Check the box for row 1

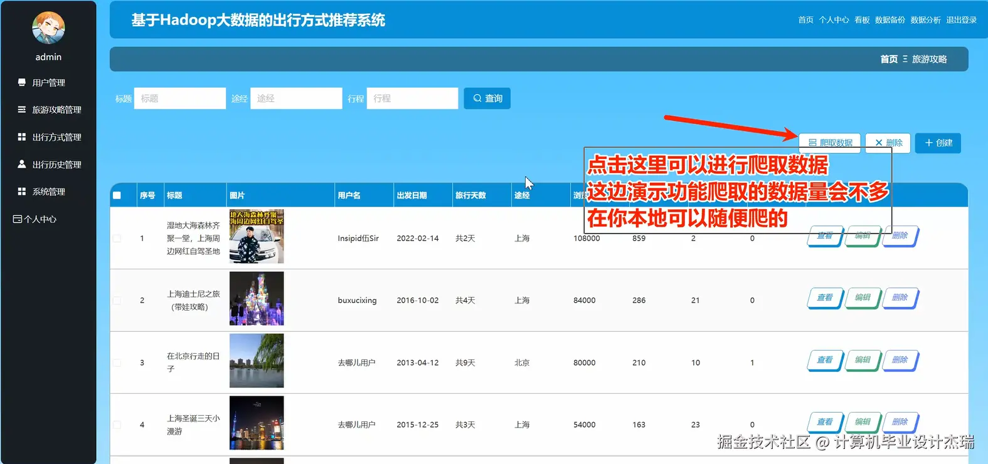(x=117, y=239)
